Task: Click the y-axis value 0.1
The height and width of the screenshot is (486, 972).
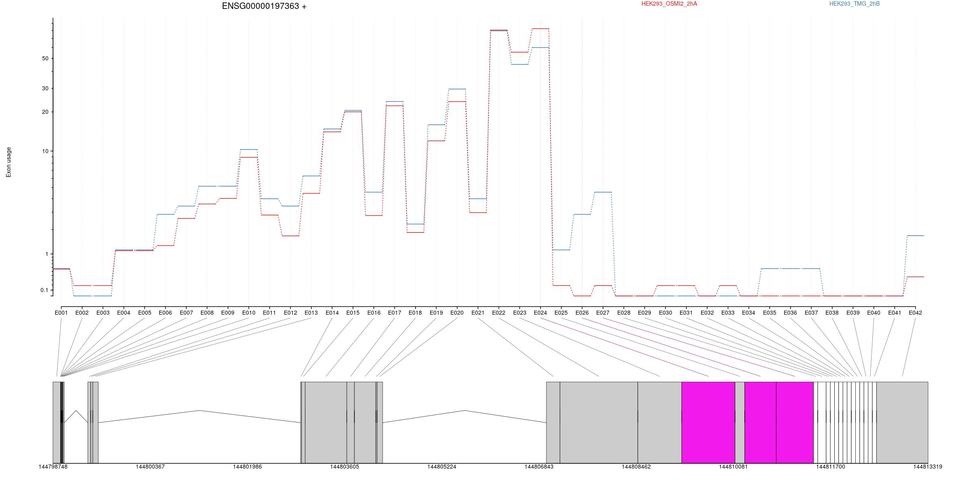Action: [x=44, y=290]
